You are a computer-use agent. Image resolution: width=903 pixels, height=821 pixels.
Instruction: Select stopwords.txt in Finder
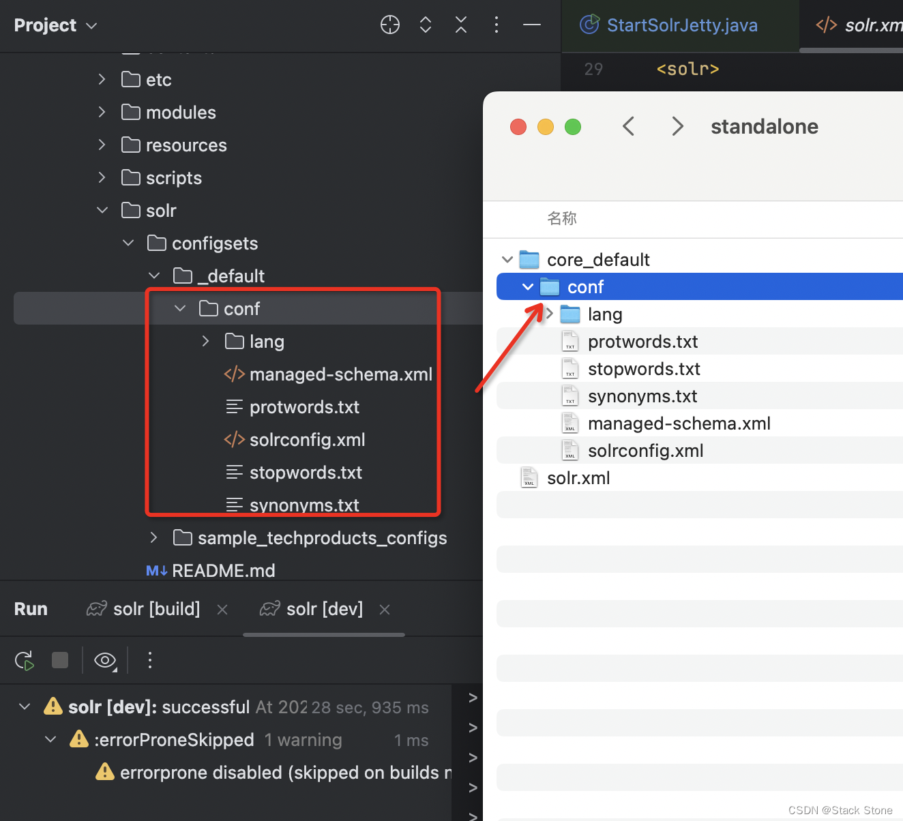point(644,369)
